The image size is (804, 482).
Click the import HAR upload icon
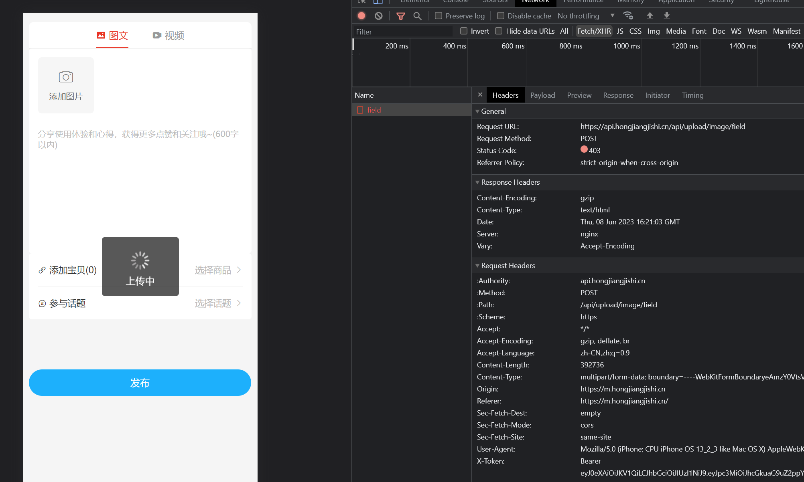click(650, 16)
